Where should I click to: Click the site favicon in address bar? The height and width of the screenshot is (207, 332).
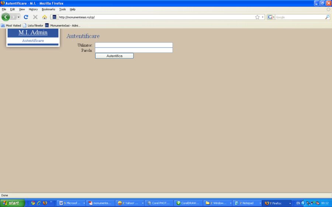[54, 17]
